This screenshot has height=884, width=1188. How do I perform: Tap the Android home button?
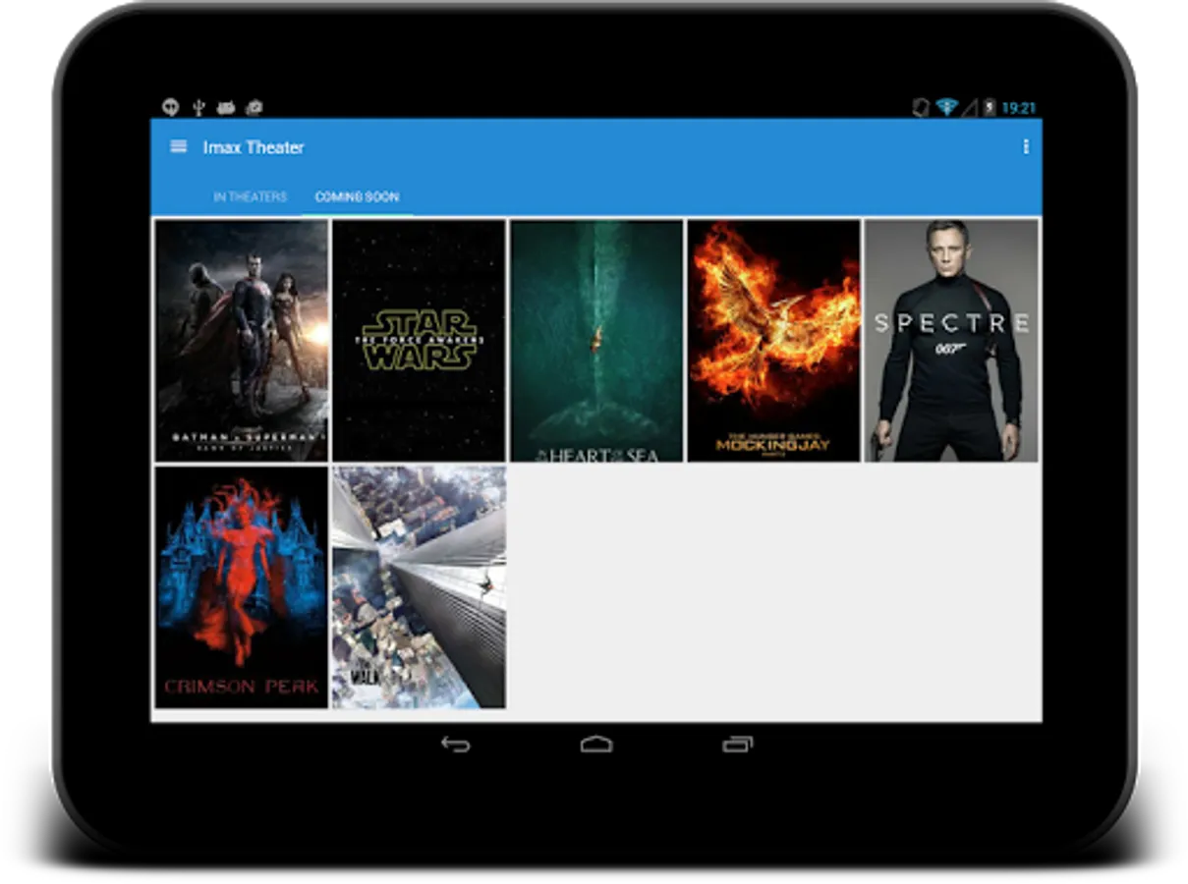(596, 745)
